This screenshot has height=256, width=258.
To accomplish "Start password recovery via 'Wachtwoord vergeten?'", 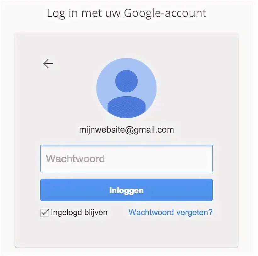I will (x=171, y=212).
